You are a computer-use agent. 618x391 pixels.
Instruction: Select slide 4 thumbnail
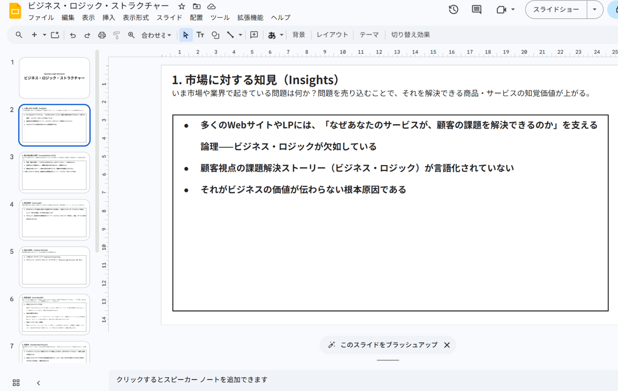point(54,220)
